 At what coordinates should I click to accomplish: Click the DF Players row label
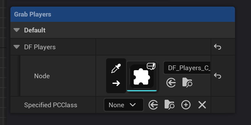coord(40,47)
